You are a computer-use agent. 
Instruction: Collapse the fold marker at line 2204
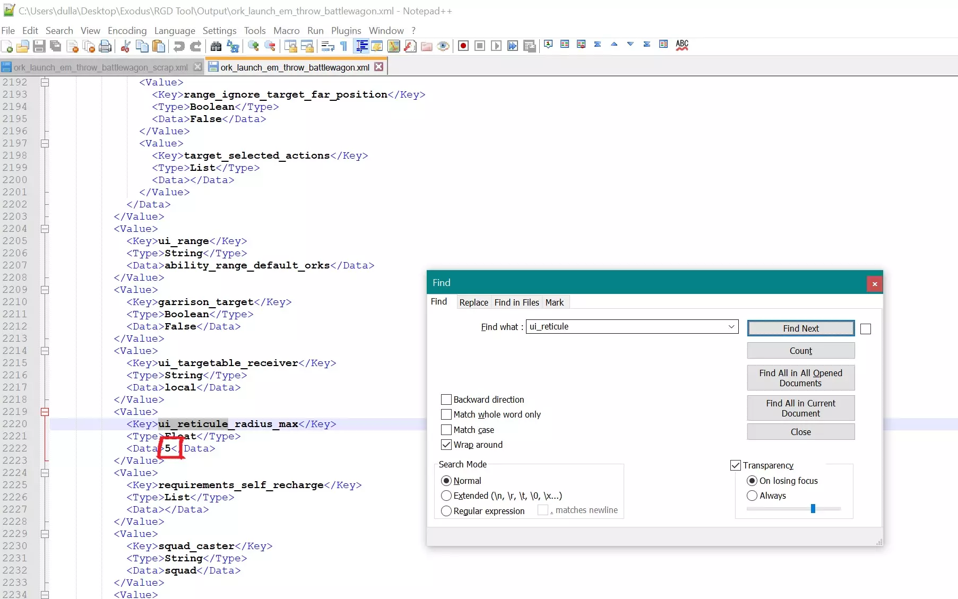pos(45,229)
